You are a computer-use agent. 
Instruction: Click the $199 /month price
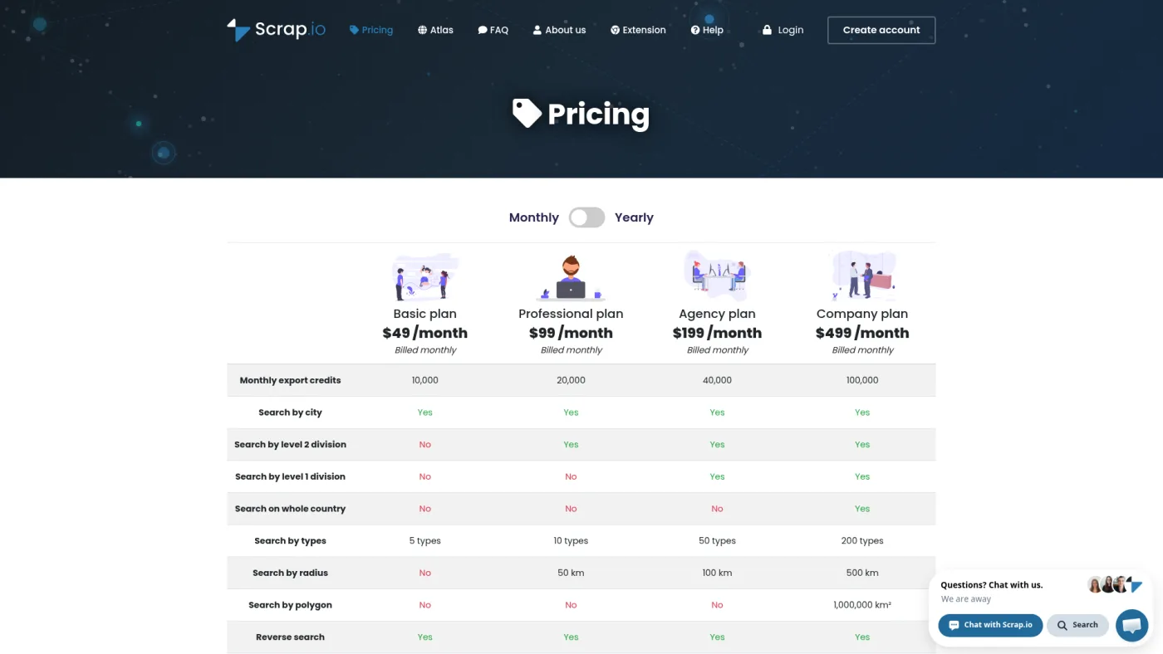click(x=717, y=333)
